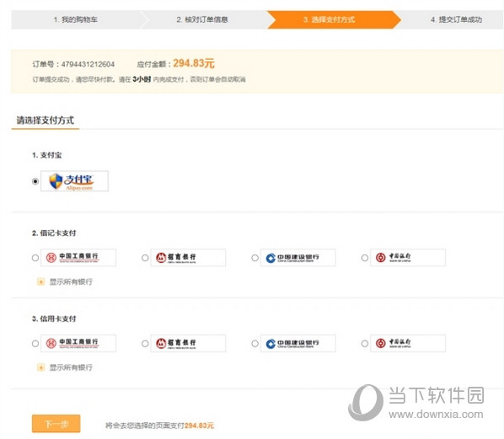Click ICBC logo under 借记卡支付
Viewport: 504px width, 439px height.
(x=78, y=258)
